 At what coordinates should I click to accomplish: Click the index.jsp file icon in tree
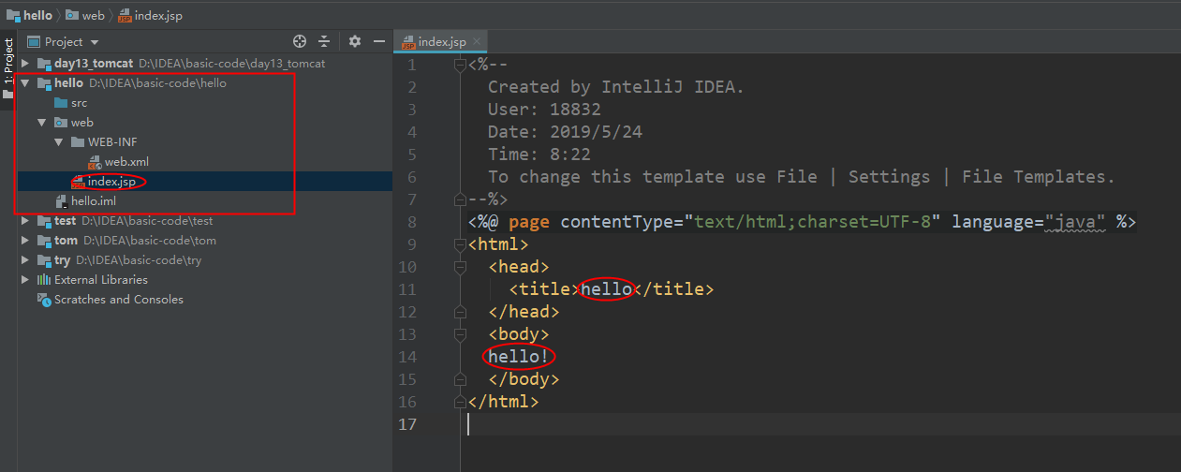pos(78,182)
